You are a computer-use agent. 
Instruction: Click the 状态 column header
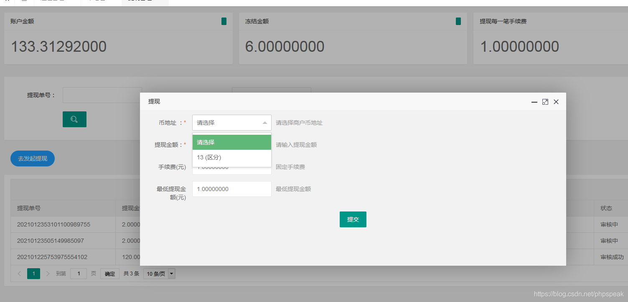[606, 208]
